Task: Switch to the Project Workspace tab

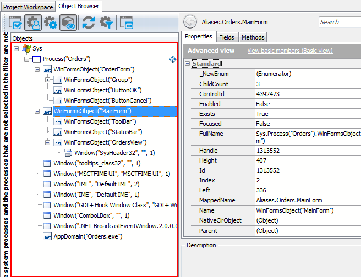Action: [28, 7]
